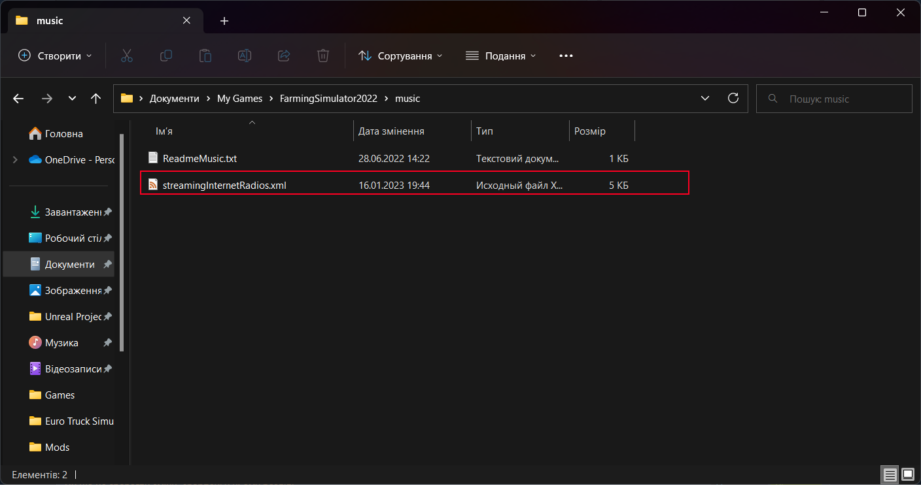Open the Створити new item dropdown
Viewport: 921px width, 490px height.
[56, 56]
